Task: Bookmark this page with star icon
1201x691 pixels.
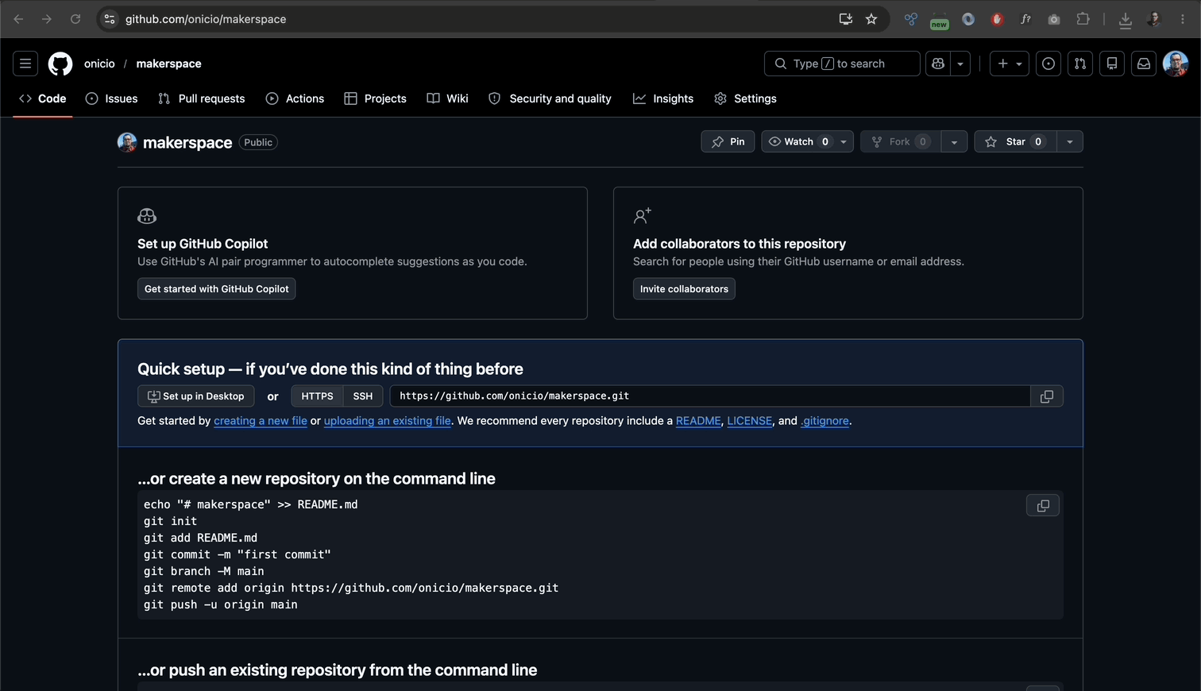Action: [x=871, y=19]
